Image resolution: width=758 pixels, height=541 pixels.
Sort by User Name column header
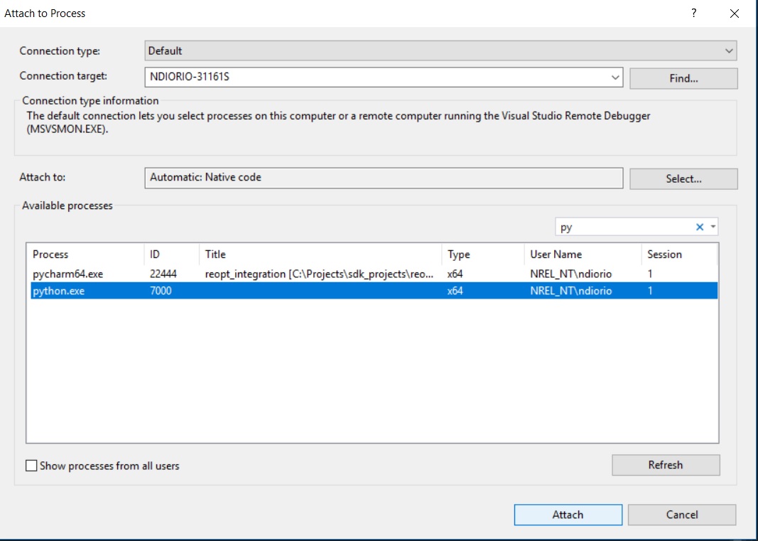556,255
